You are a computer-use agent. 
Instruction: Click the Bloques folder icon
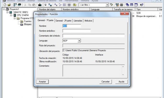coord(22,24)
